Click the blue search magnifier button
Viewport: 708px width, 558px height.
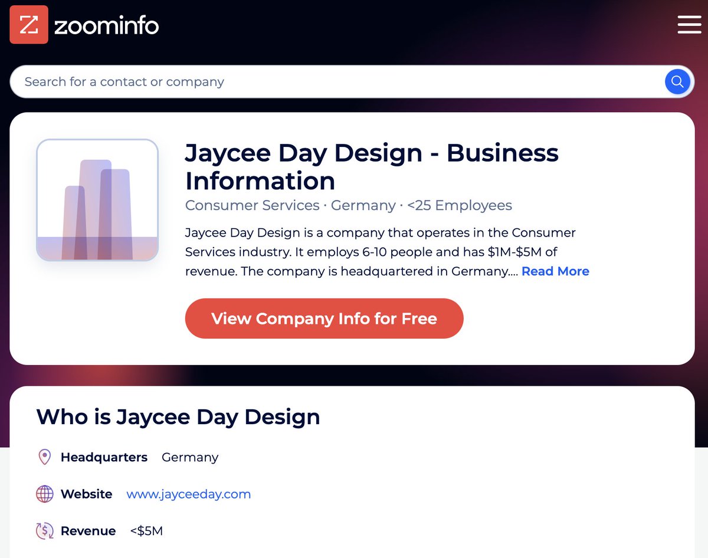[x=677, y=81]
